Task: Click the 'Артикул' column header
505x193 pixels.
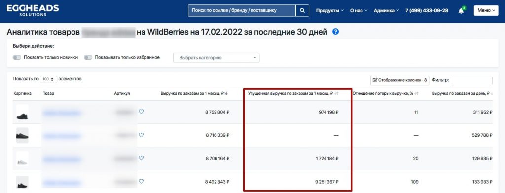Action: pos(122,93)
